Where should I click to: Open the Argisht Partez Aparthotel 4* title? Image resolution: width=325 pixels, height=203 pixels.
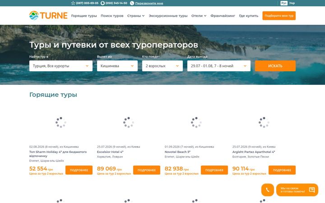254,152
